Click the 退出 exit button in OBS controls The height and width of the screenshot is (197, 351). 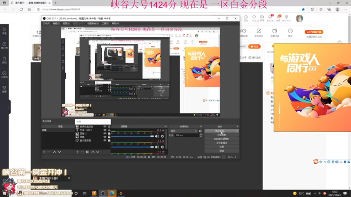(222, 151)
